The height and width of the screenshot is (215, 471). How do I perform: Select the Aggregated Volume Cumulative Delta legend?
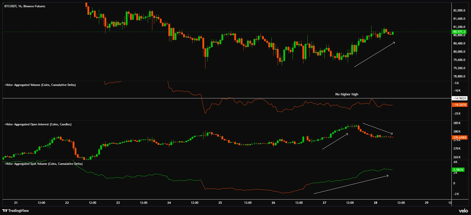pos(40,85)
